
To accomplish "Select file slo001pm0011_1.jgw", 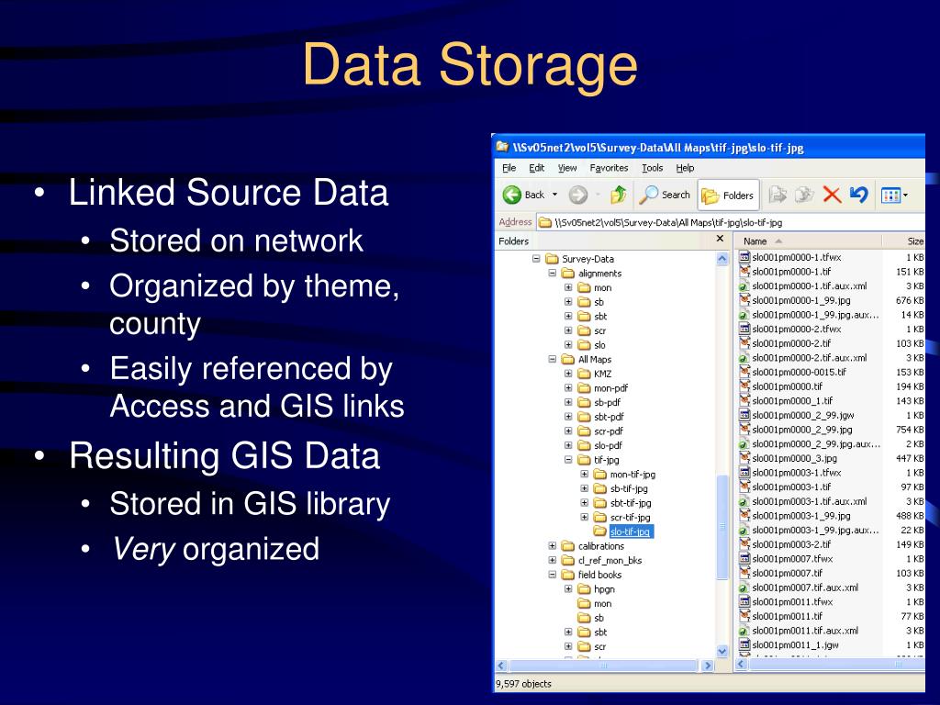I will [795, 645].
